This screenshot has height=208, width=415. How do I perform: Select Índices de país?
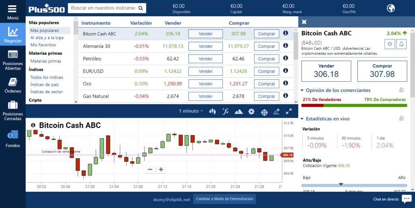point(45,85)
